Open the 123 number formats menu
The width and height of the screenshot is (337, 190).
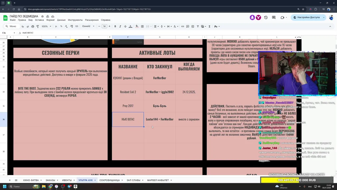[77, 26]
